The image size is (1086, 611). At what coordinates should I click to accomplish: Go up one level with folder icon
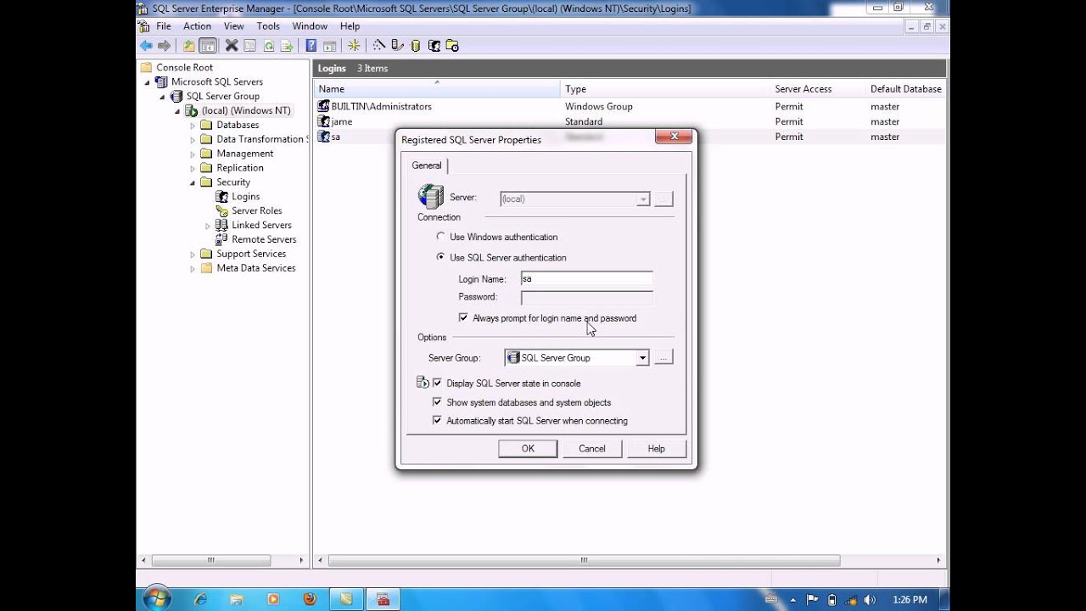(x=188, y=46)
